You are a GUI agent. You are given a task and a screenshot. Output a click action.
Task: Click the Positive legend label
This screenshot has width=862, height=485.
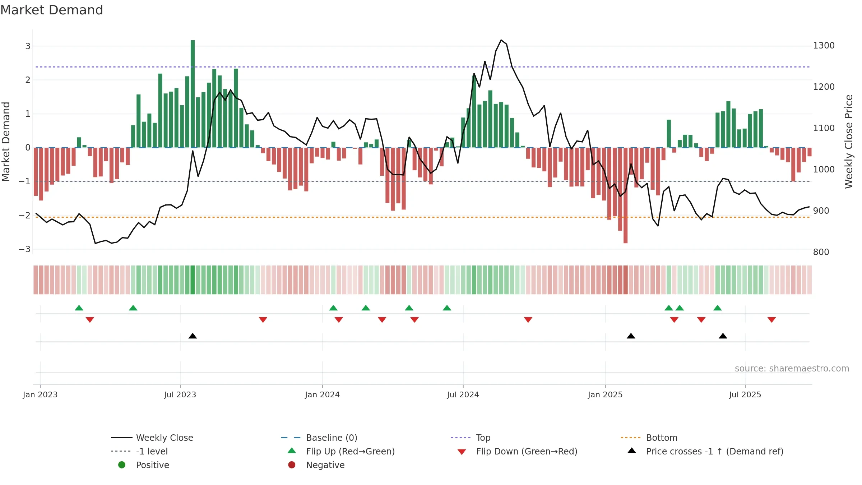(x=153, y=465)
